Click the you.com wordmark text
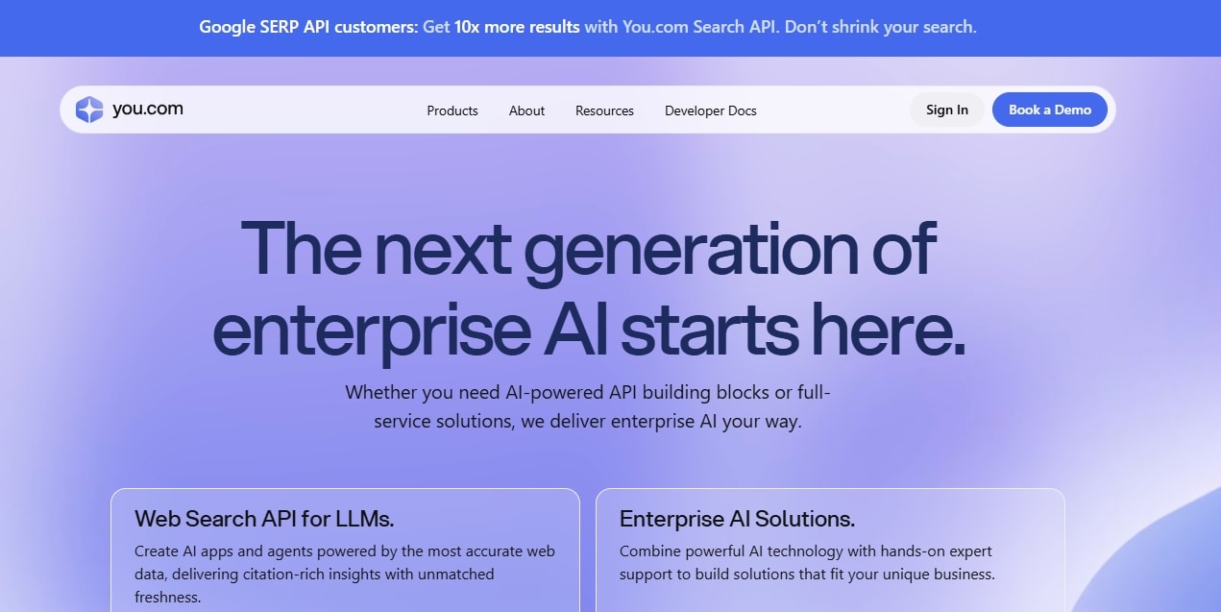1221x612 pixels. point(147,109)
